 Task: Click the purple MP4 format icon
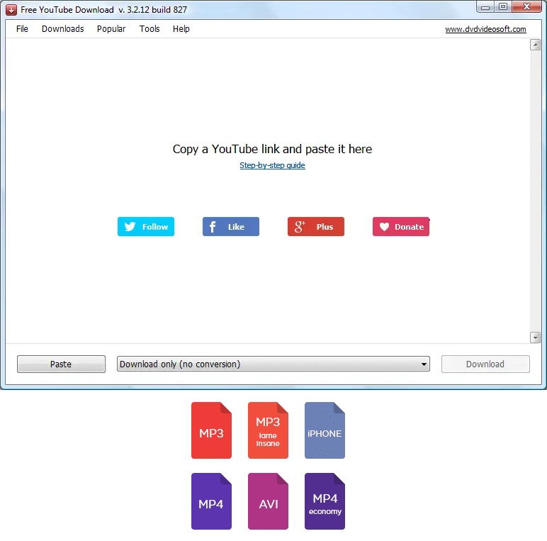tap(211, 501)
